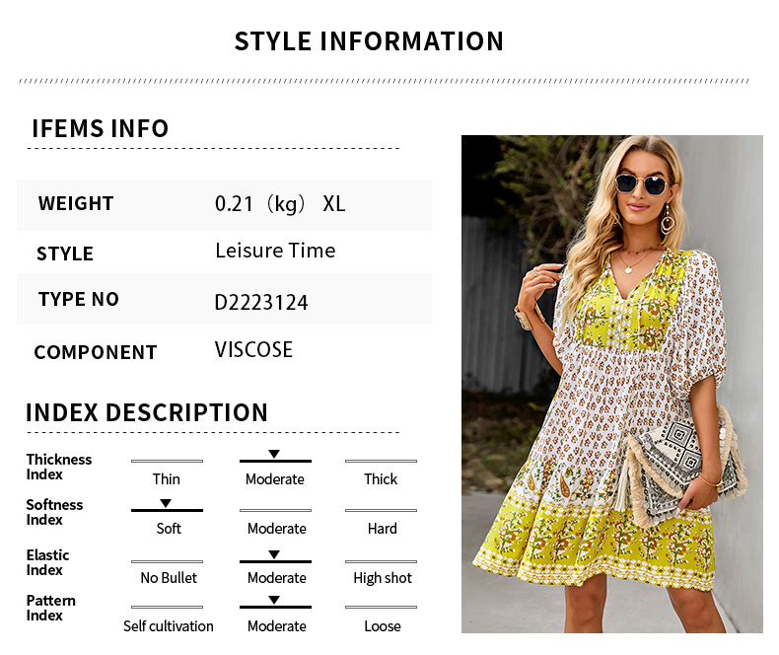Click the Hard softness option
The width and height of the screenshot is (779, 655).
382,529
